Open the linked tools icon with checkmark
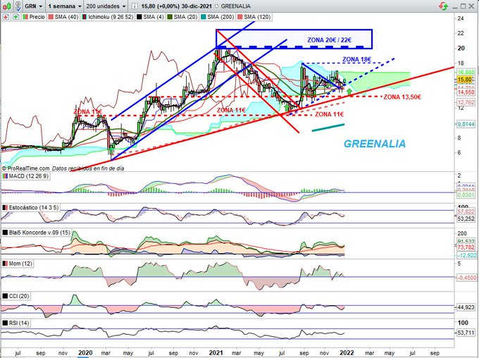 pyautogui.click(x=18, y=6)
